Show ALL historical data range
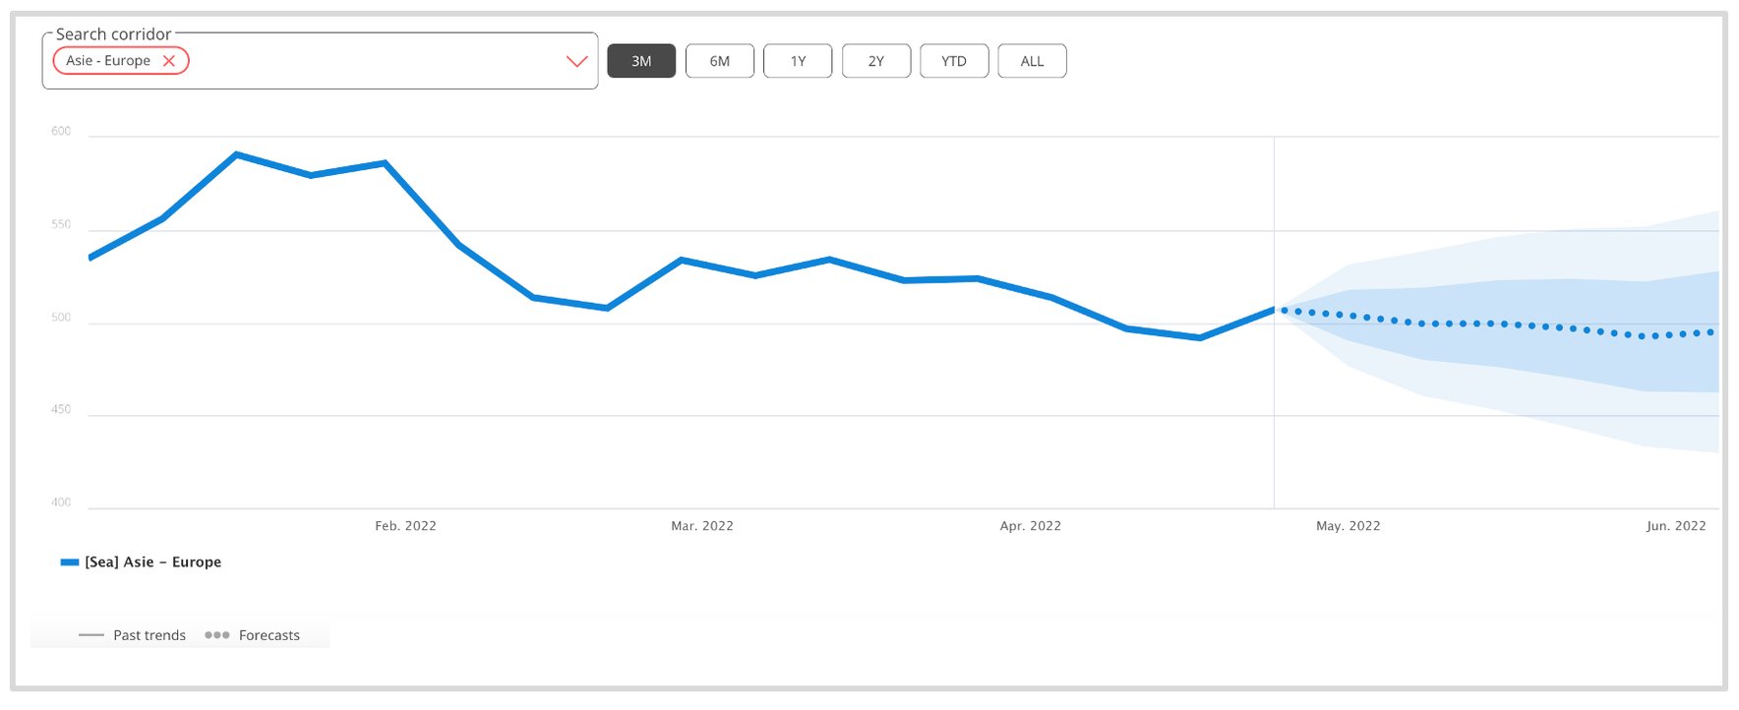 pos(1032,61)
